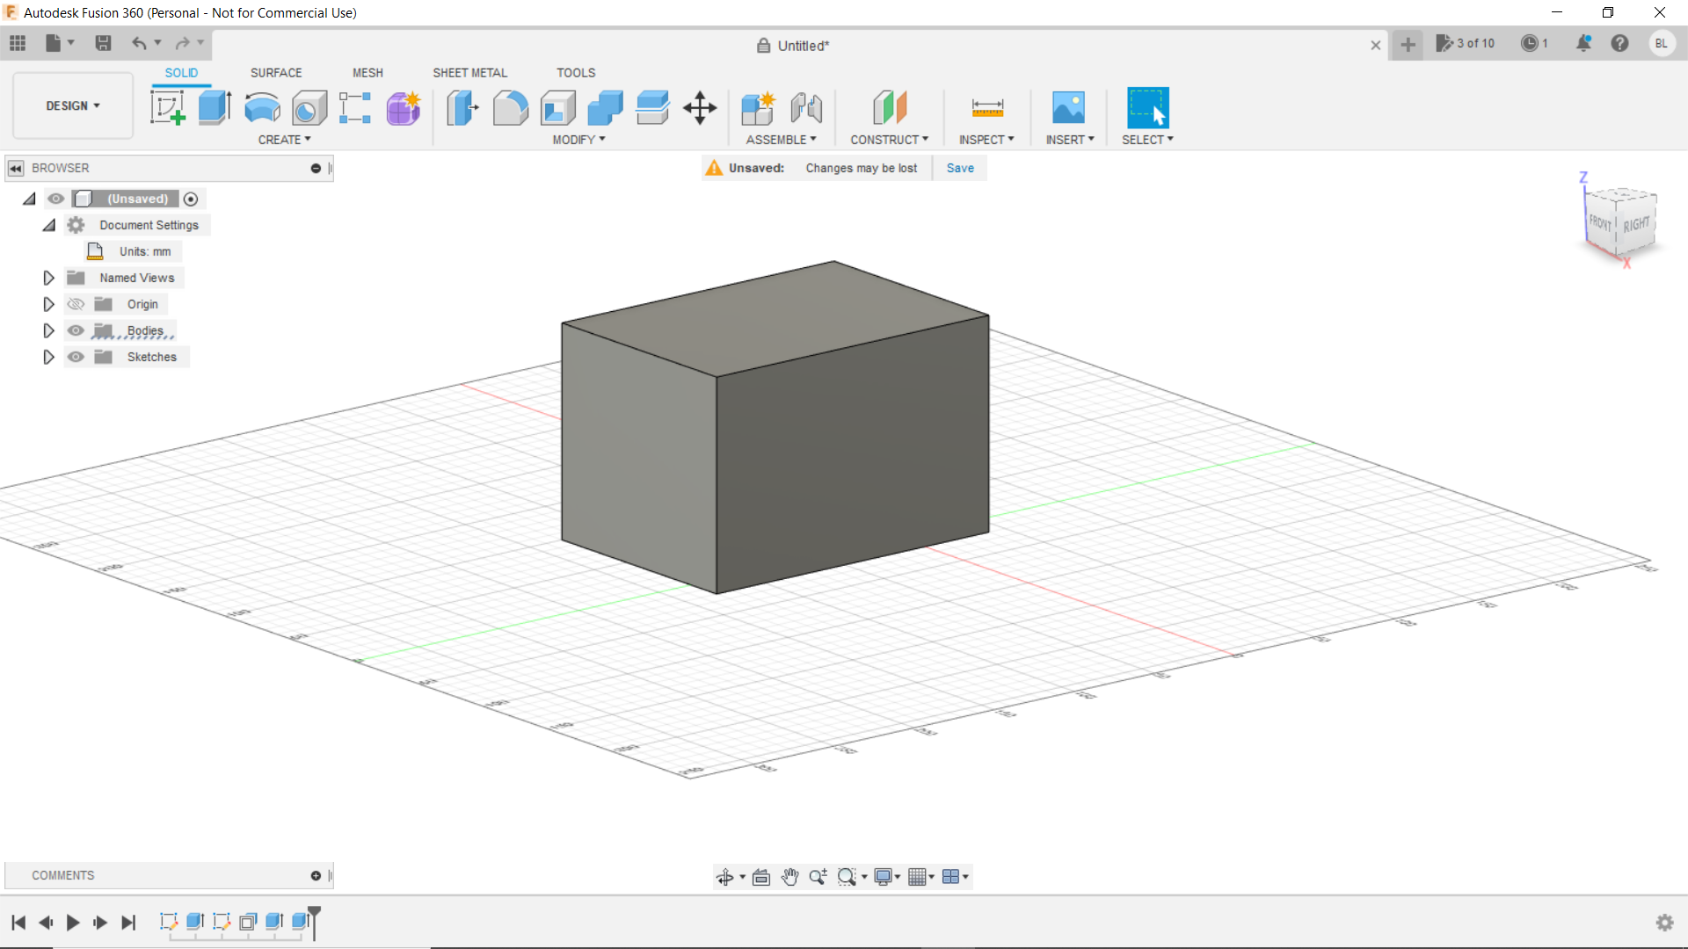Click the Front face of ViewCube
Viewport: 1688px width, 949px height.
pos(1600,223)
